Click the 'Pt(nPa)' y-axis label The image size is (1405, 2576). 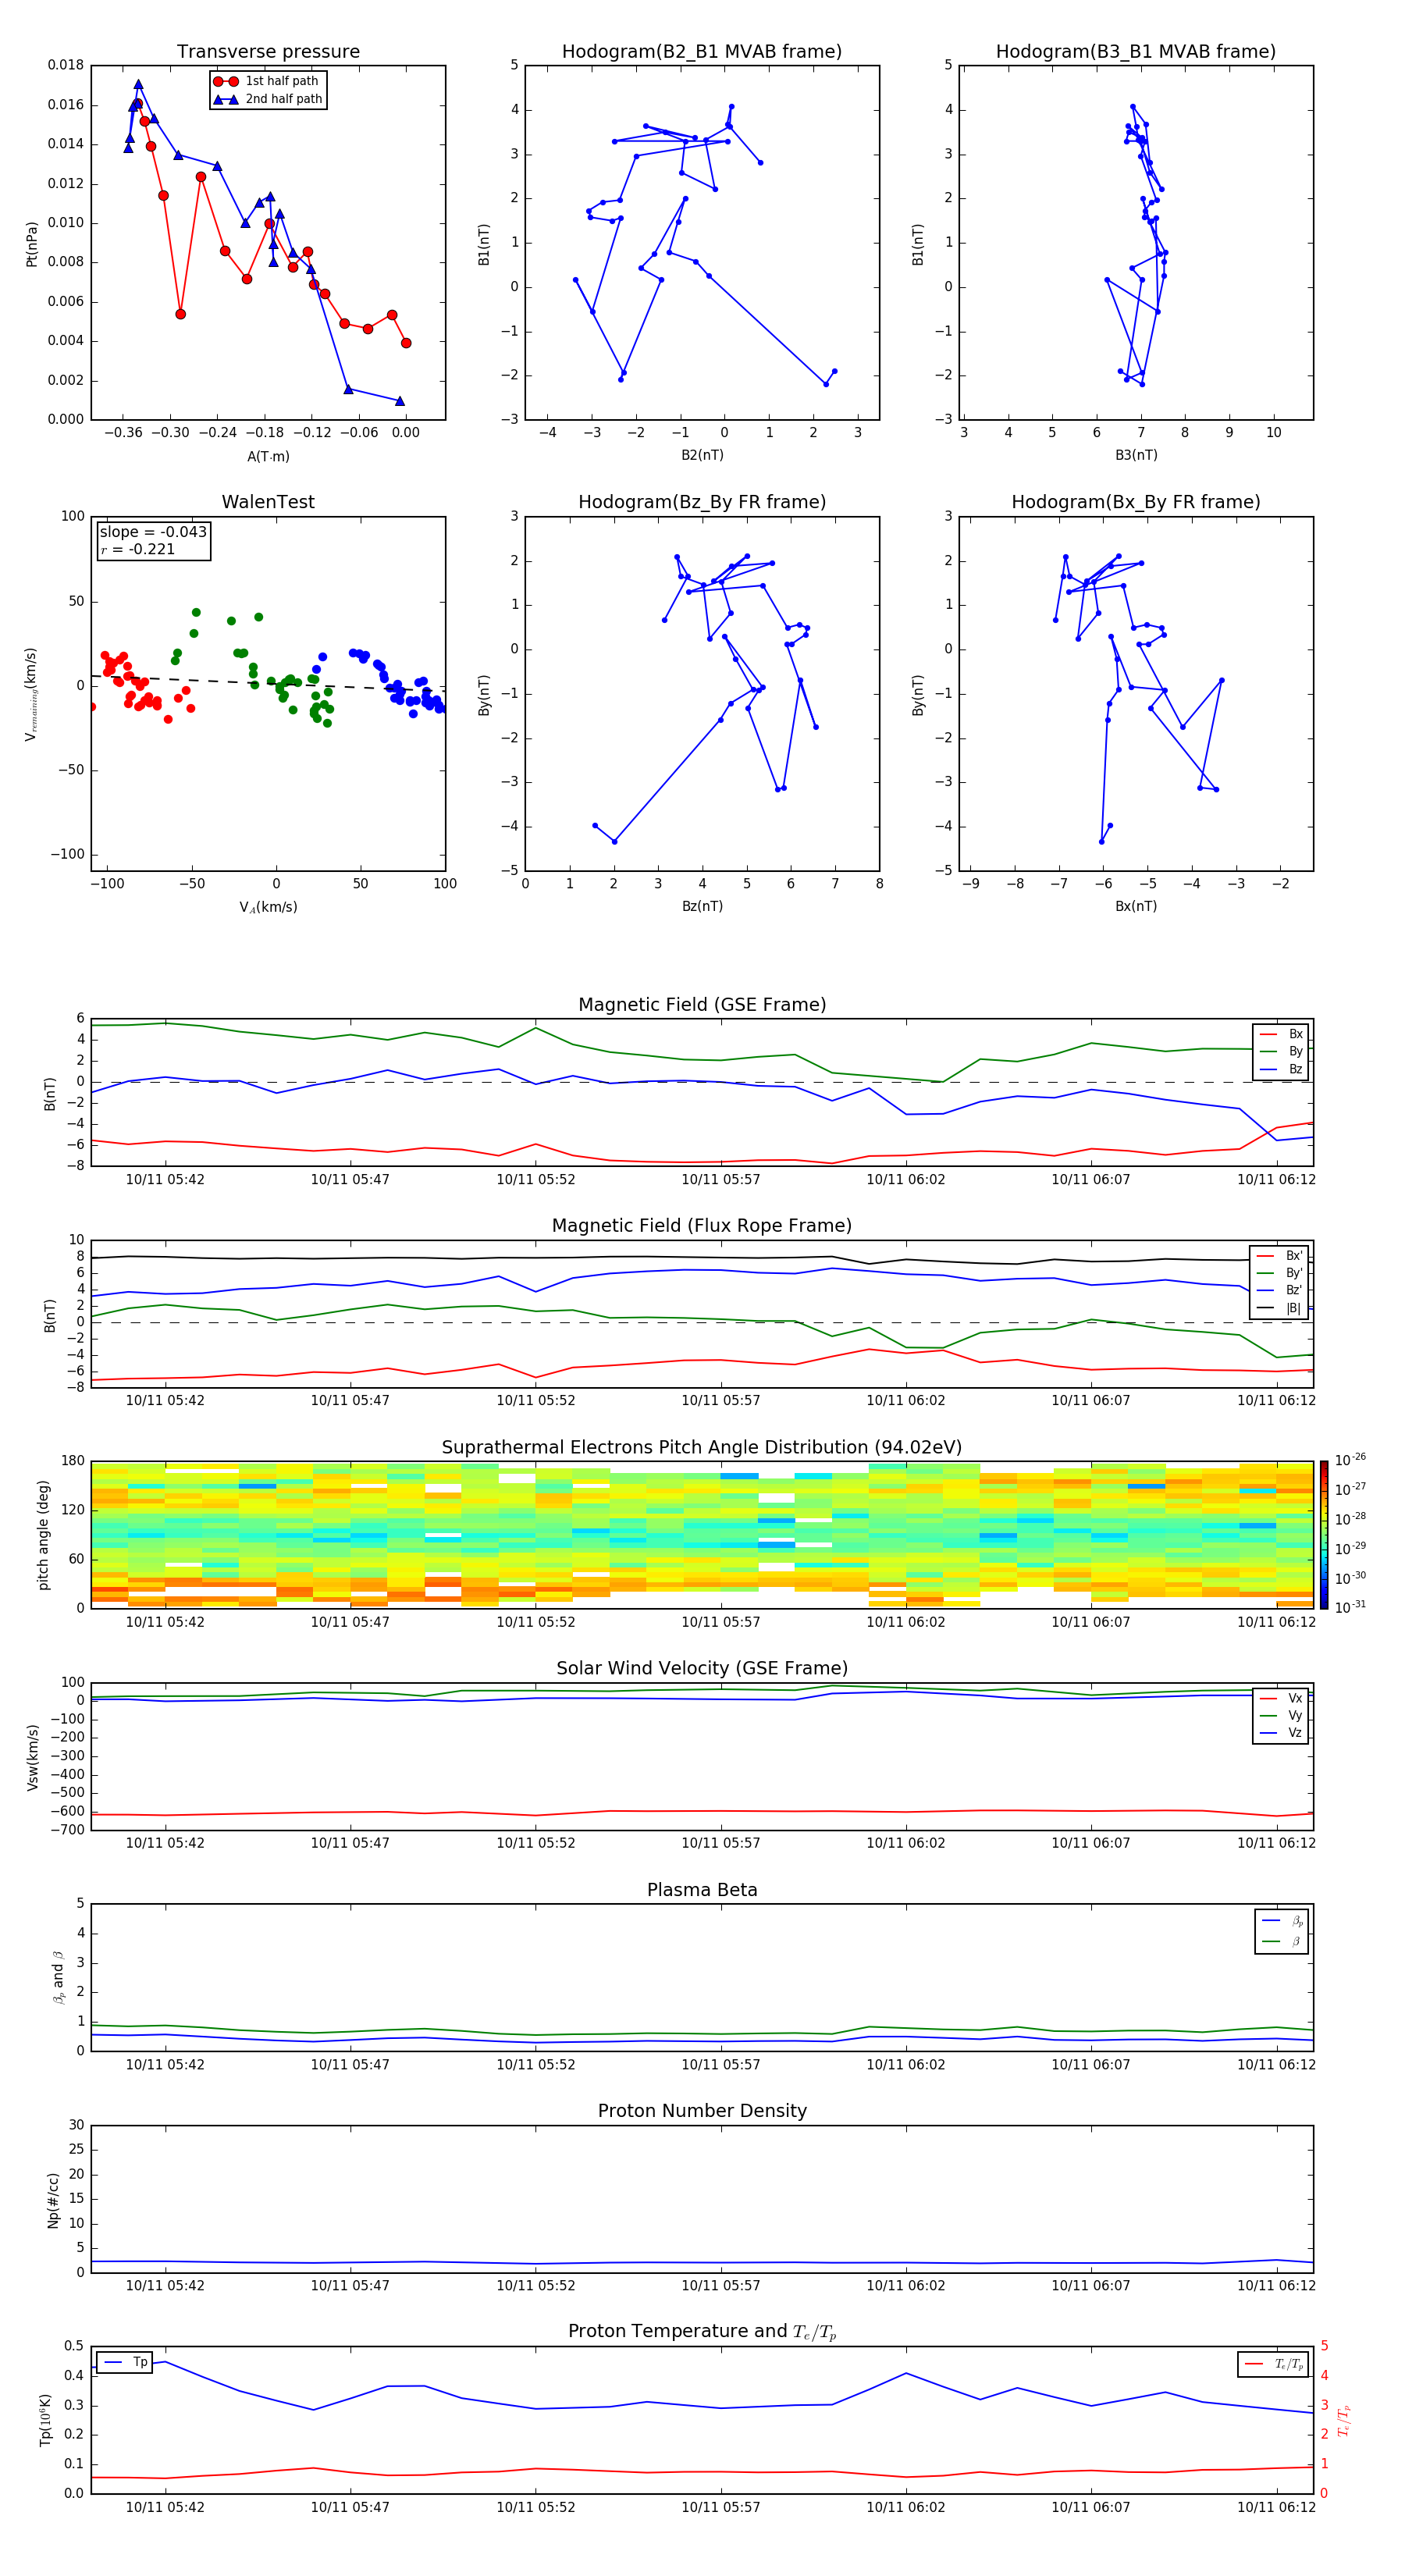32,244
